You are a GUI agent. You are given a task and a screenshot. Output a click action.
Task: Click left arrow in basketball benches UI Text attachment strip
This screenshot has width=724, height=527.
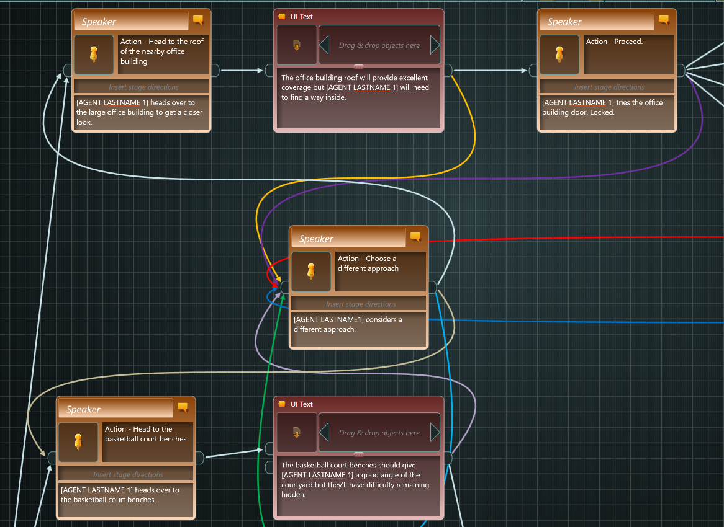tap(324, 433)
